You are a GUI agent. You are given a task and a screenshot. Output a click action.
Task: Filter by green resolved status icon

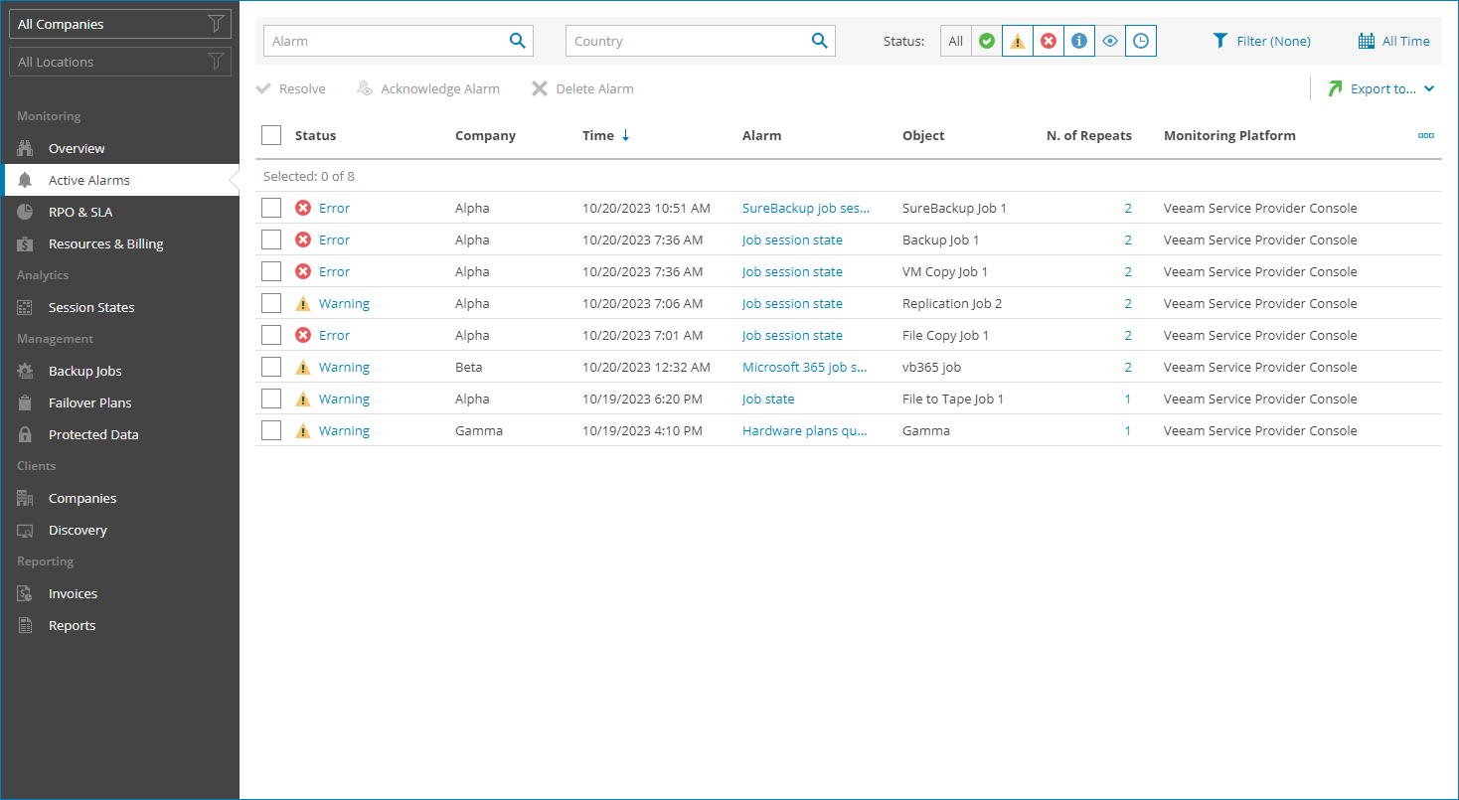tap(986, 41)
